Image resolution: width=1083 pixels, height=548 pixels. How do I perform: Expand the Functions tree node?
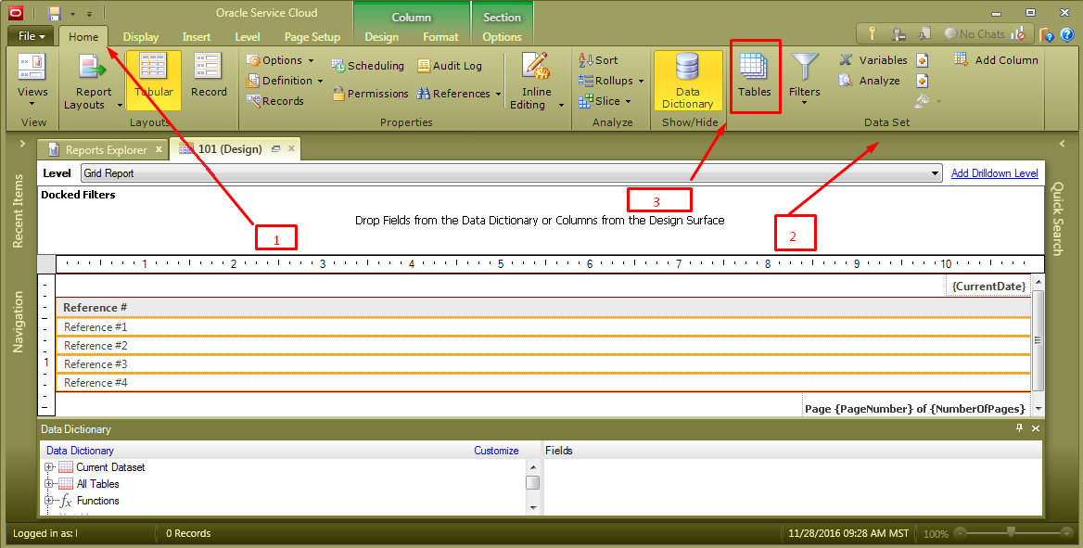[50, 501]
